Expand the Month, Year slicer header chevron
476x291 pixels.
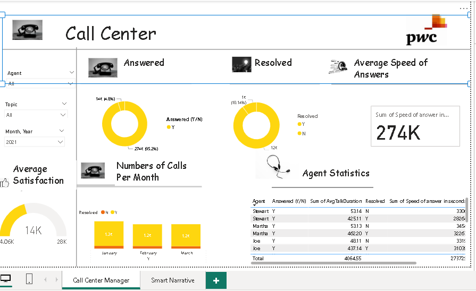62,131
